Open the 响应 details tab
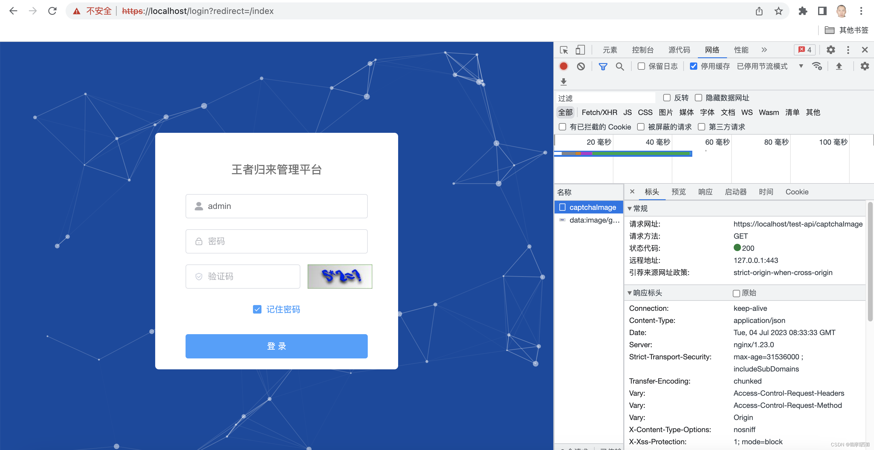Viewport: 874px width, 450px height. tap(705, 192)
